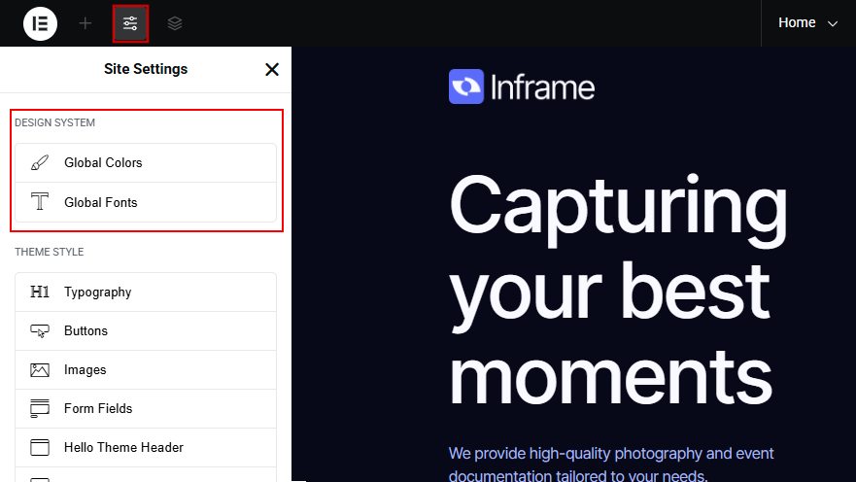Click the Images picture icon

click(x=40, y=370)
